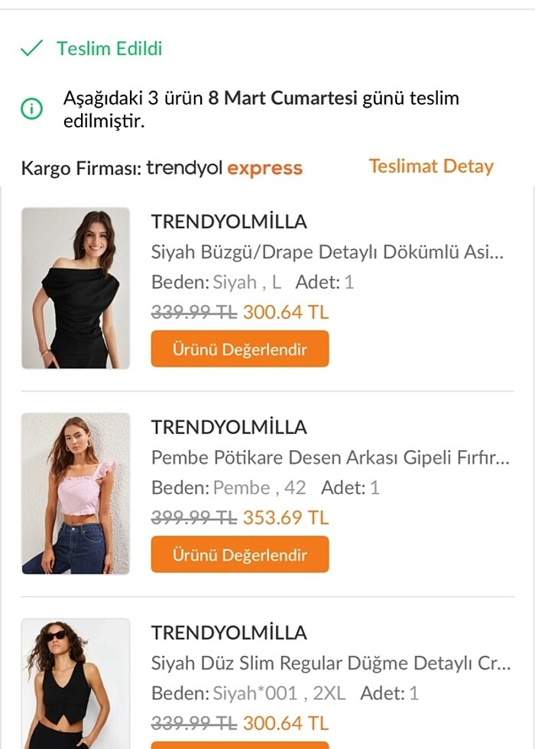The height and width of the screenshot is (749, 535).
Task: Open the black vest product thumbnail
Action: click(76, 684)
